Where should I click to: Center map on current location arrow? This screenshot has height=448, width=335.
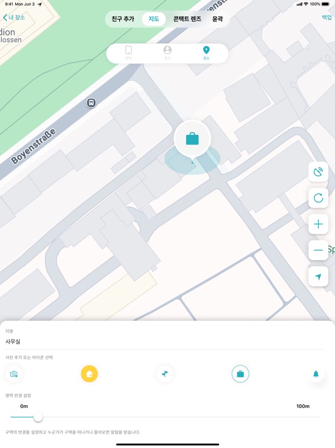318,277
